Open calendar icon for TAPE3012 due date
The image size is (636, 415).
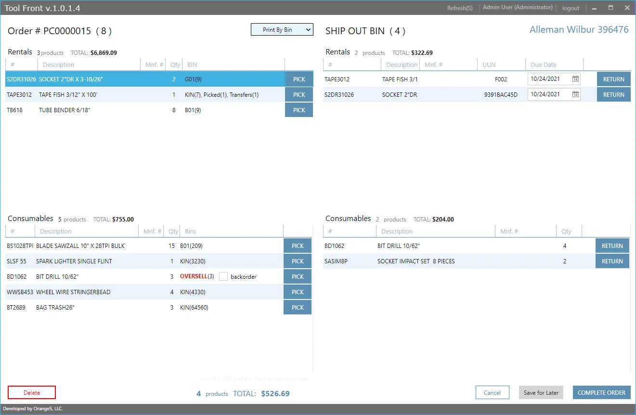(575, 79)
